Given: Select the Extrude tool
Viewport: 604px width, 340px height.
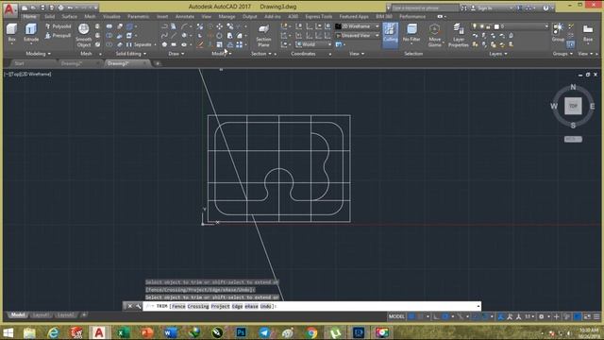Looking at the screenshot, I should coord(31,32).
